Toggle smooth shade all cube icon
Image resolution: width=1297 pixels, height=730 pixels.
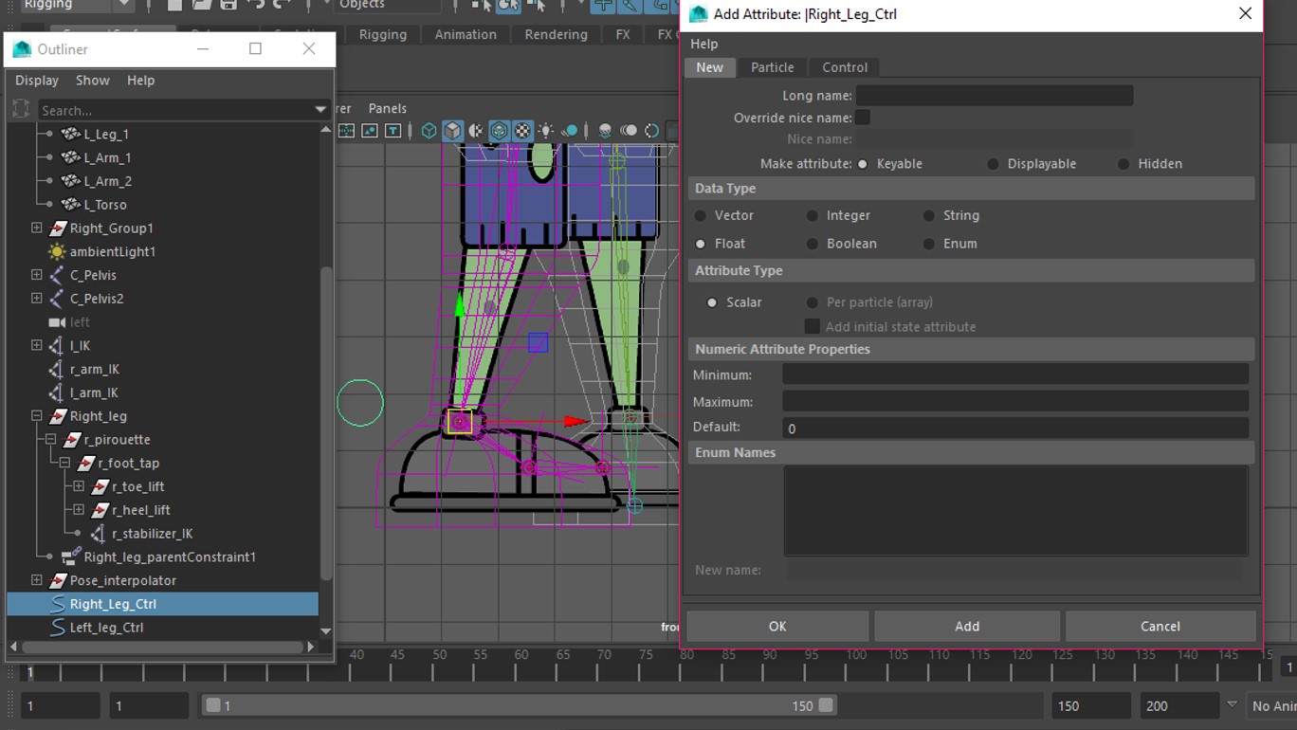[x=453, y=131]
